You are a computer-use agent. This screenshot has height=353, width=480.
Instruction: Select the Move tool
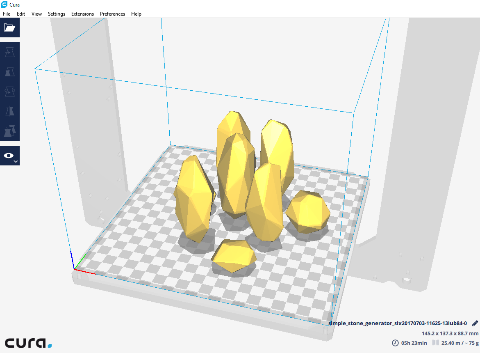[9, 52]
